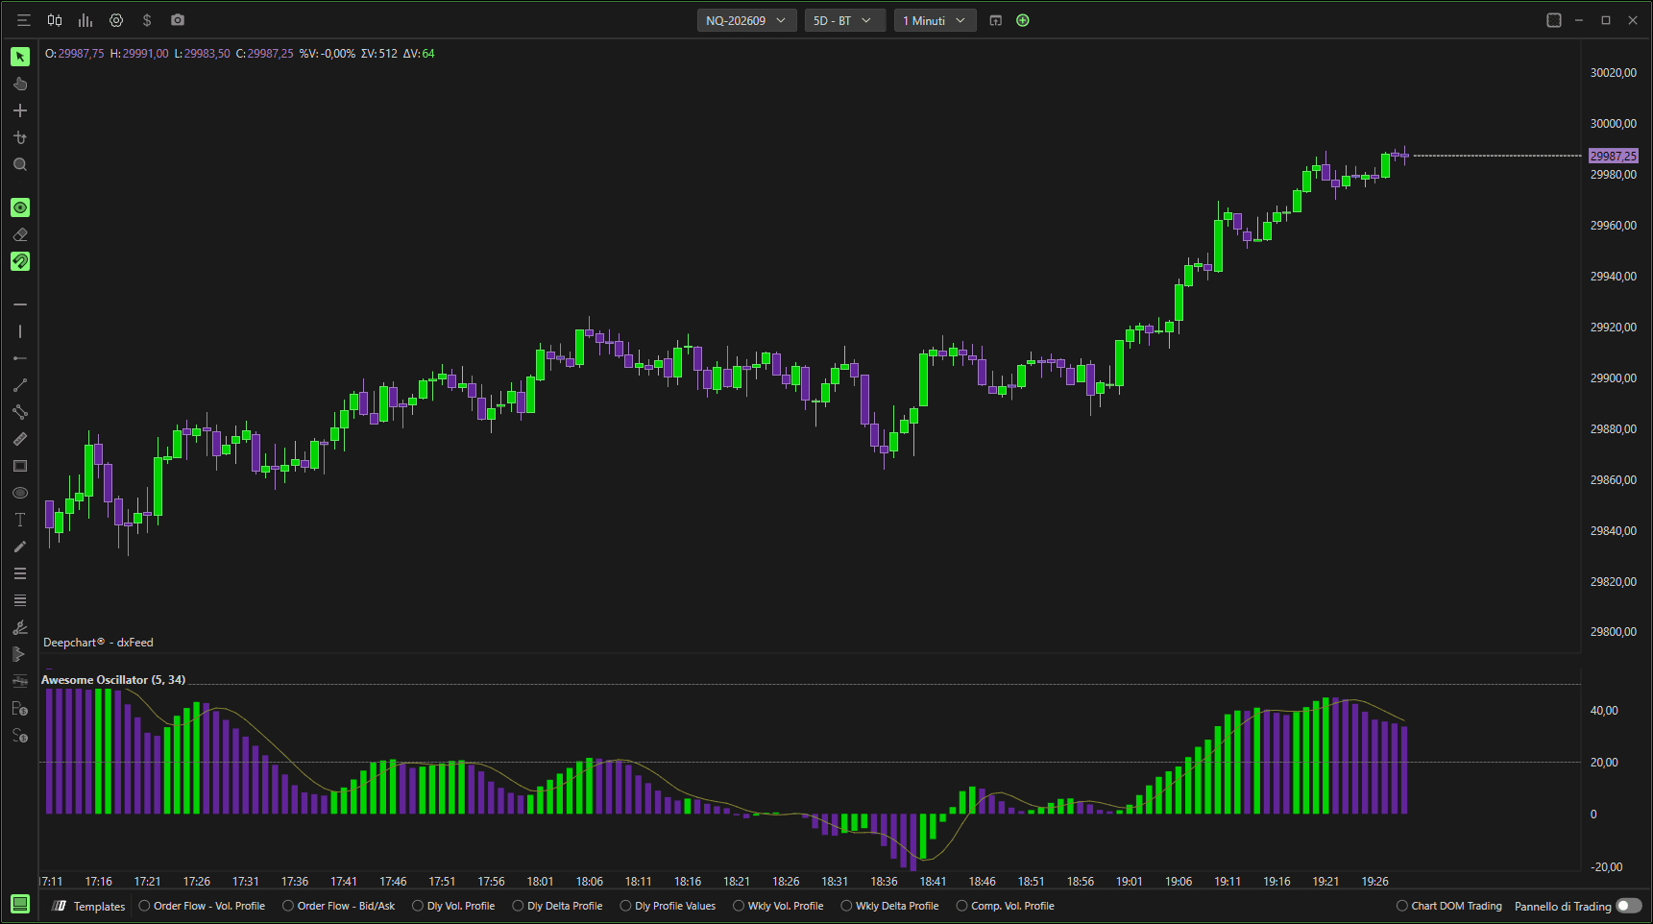Select the vertical line drawing tool

(x=20, y=331)
